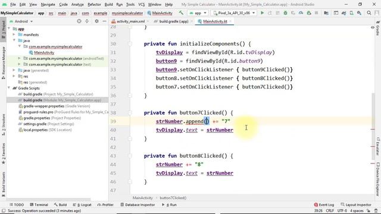Open the Android project view dropdown
The image size is (381, 214).
[21, 21]
